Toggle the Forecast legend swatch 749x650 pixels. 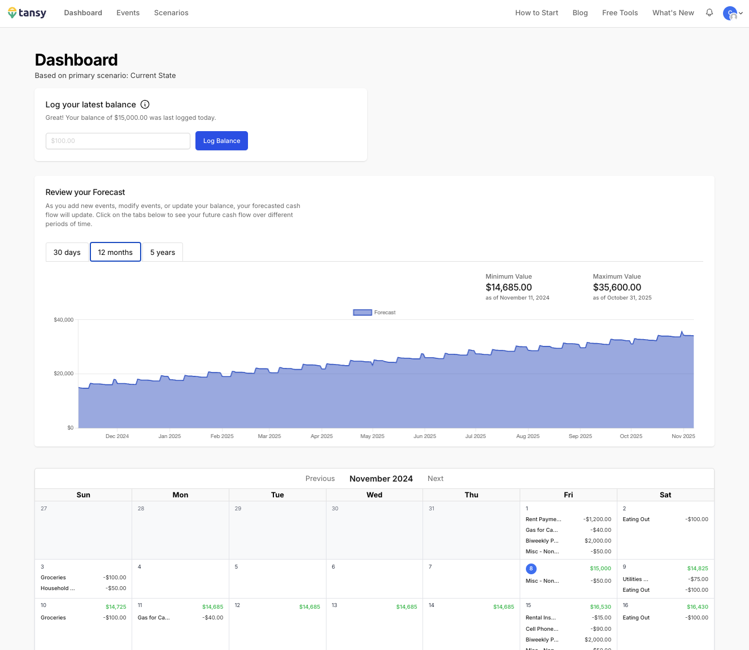tap(362, 313)
